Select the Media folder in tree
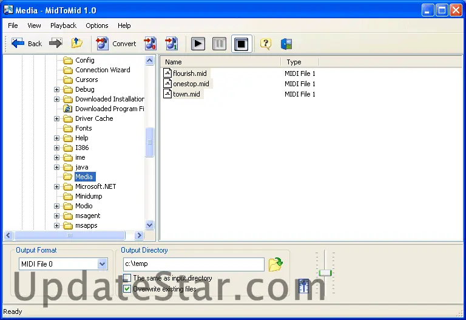466x320 pixels. [x=84, y=177]
